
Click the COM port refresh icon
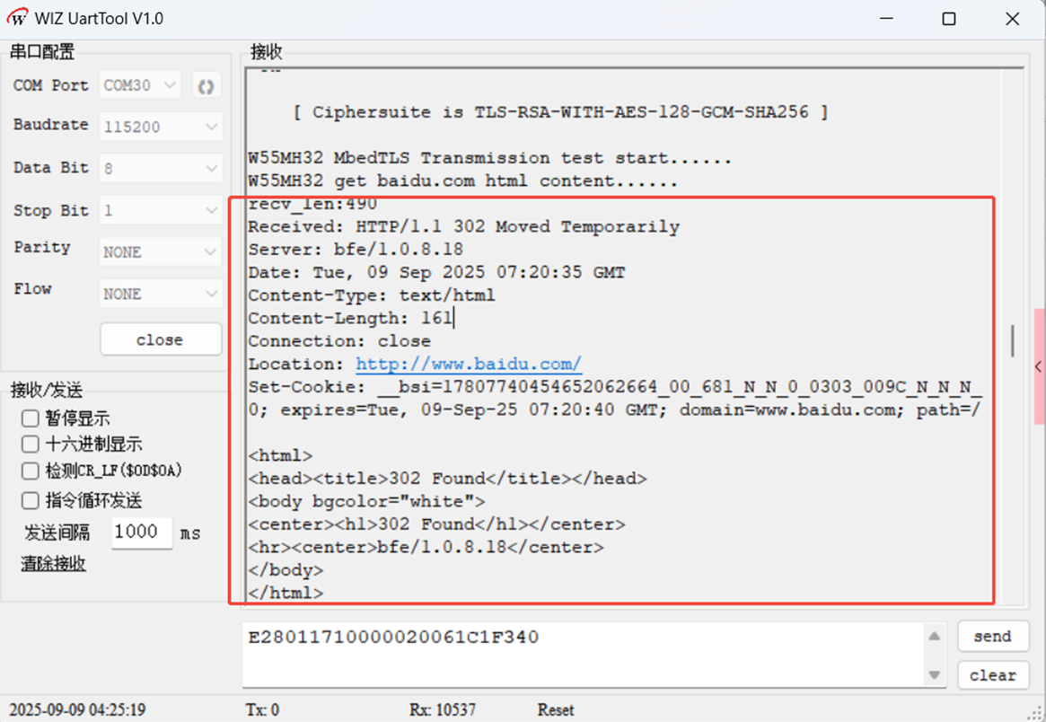click(x=207, y=86)
